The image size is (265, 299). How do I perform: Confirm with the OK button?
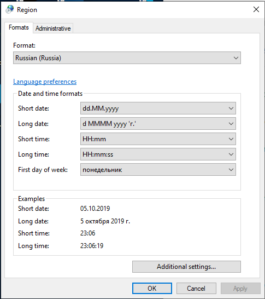[x=152, y=288]
